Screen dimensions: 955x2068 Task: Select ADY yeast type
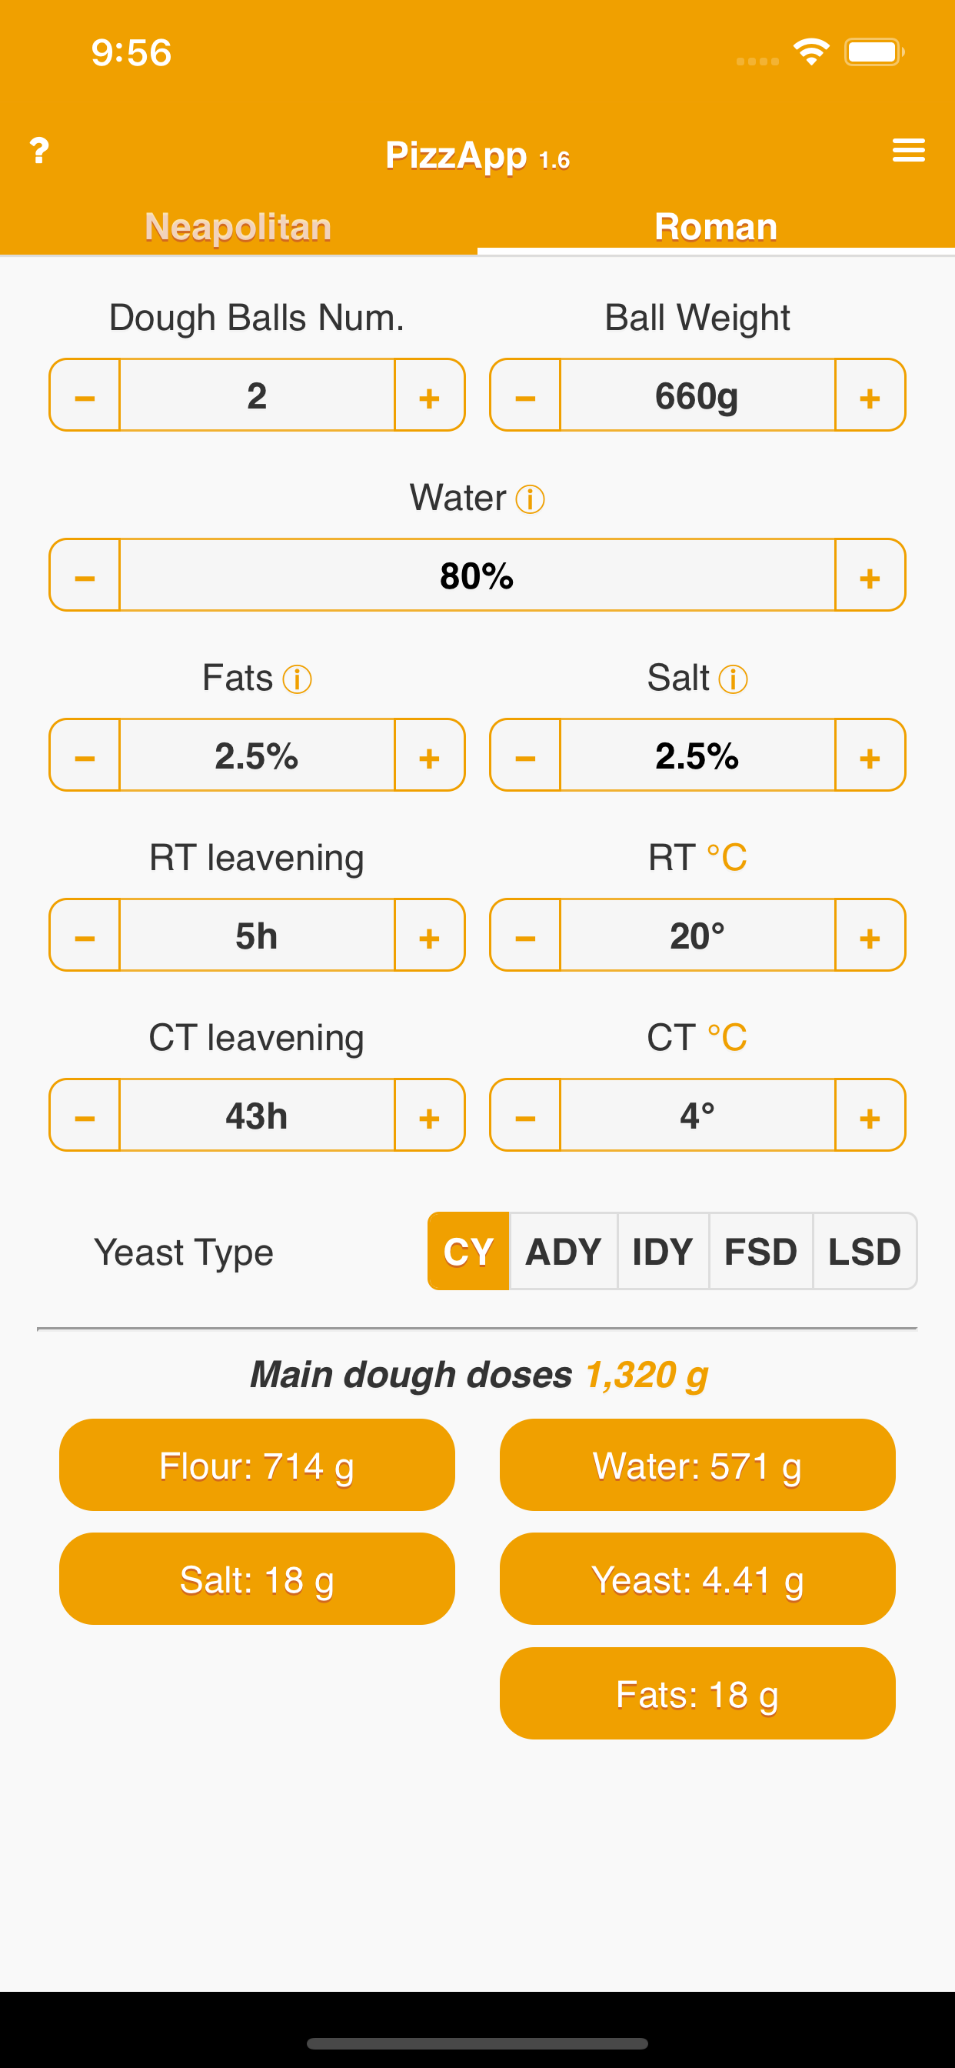tap(564, 1251)
